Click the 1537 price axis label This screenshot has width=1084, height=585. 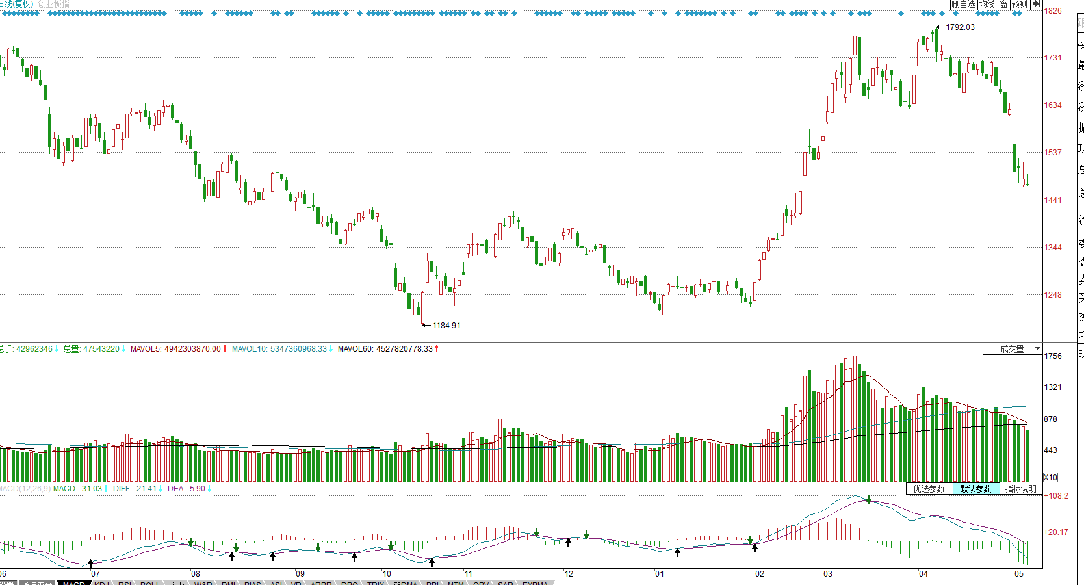1053,153
